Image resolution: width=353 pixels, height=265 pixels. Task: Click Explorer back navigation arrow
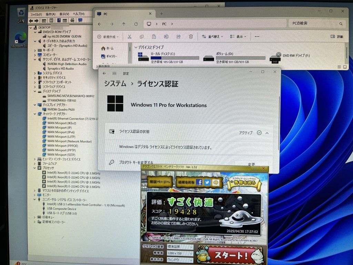100,24
